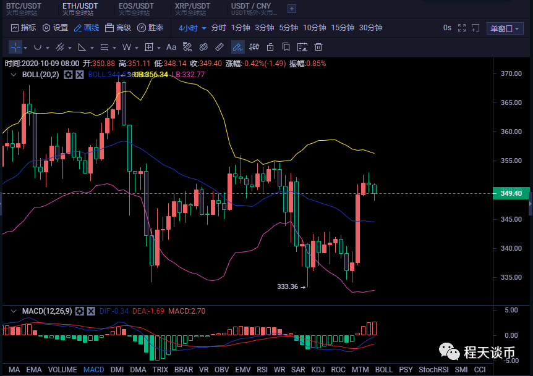This screenshot has width=533, height=376.
Task: Select the crosshair cursor tool
Action: click(x=15, y=47)
